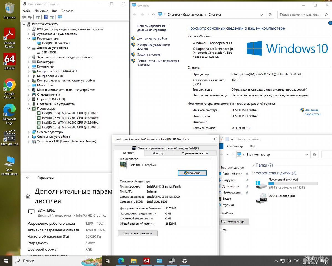The width and height of the screenshot is (332, 266).
Task: Go back using the arrow in Параметры window
Action: [27, 177]
